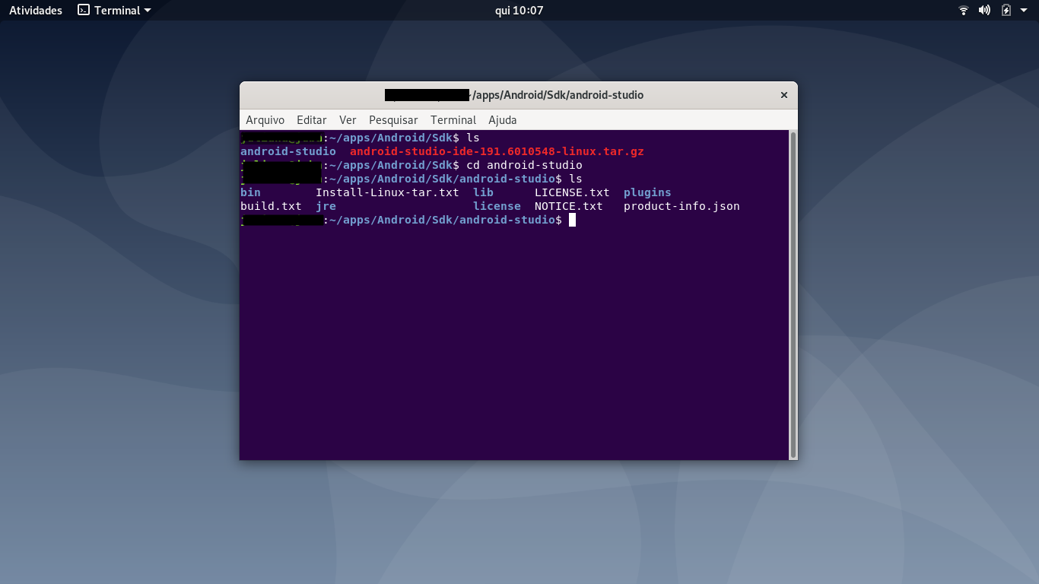
Task: Click the Atividades button
Action: pyautogui.click(x=36, y=10)
